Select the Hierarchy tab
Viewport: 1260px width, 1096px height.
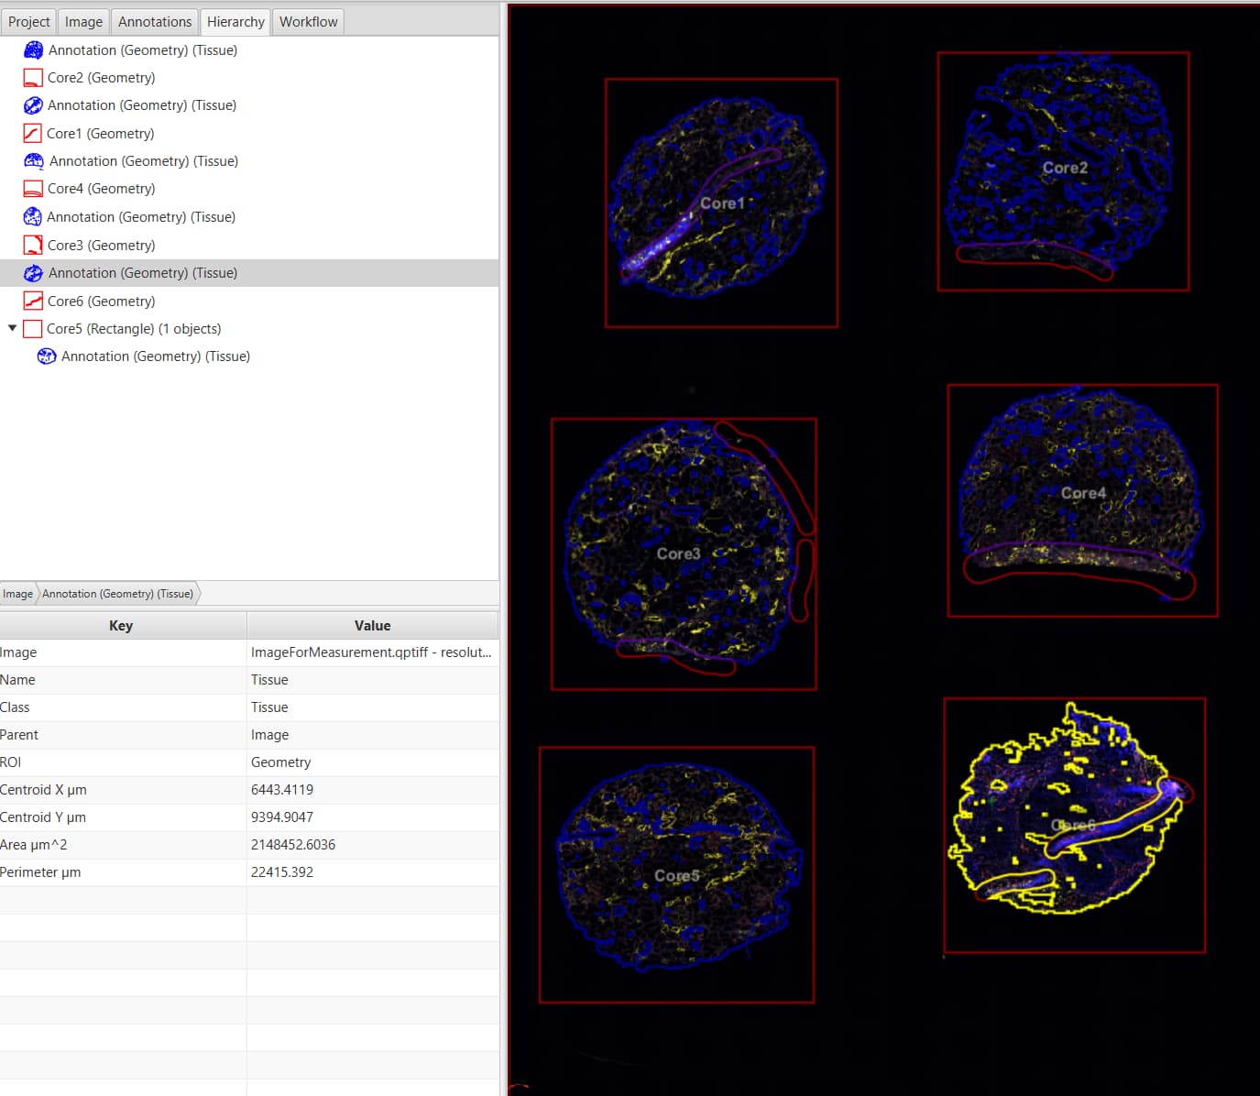(x=235, y=21)
